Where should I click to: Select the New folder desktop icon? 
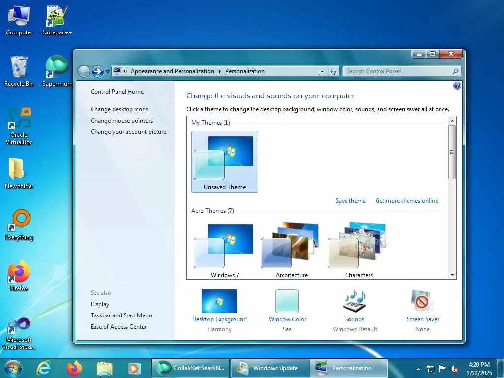pos(19,174)
